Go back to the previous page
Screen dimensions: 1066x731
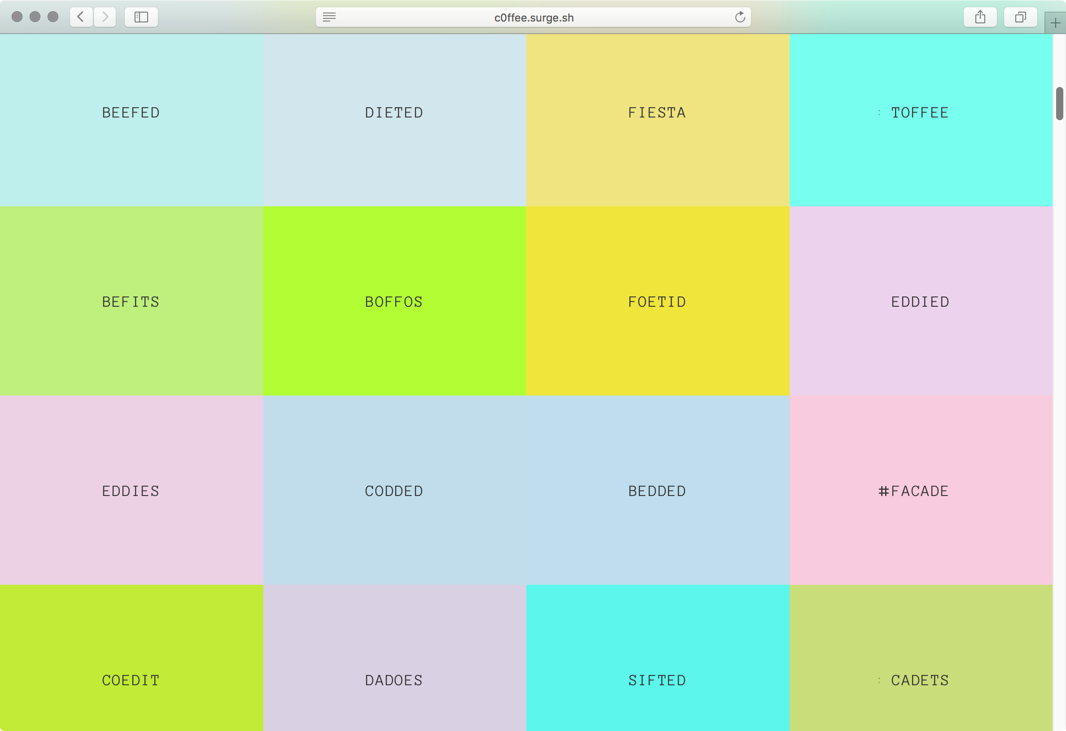[x=81, y=17]
